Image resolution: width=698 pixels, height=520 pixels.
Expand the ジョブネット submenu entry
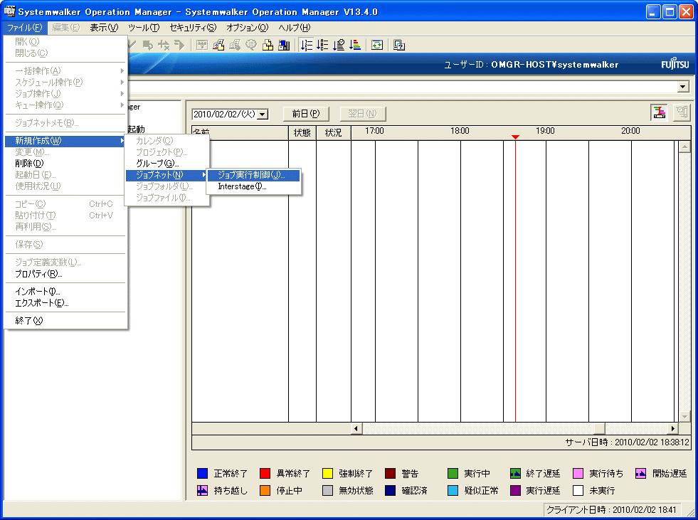159,175
